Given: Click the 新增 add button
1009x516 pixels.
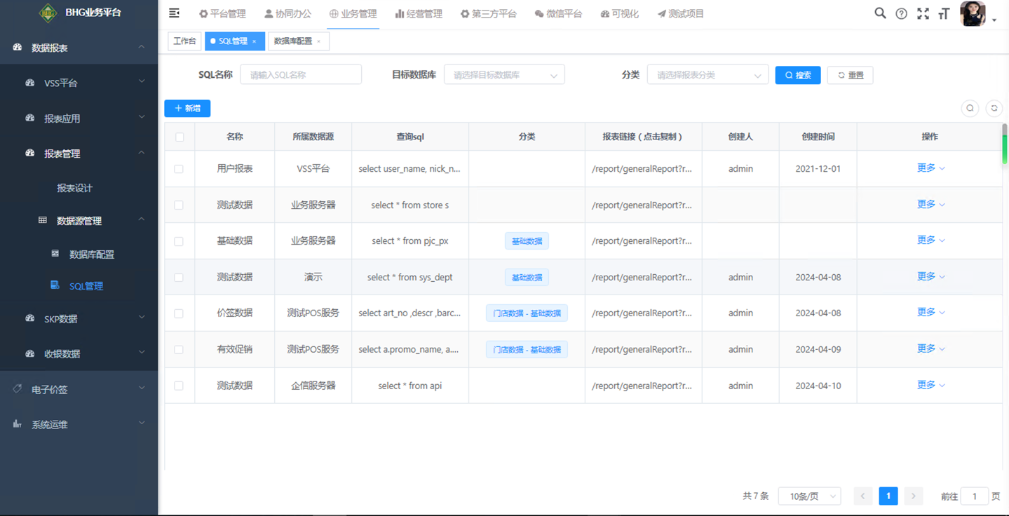Looking at the screenshot, I should [187, 109].
